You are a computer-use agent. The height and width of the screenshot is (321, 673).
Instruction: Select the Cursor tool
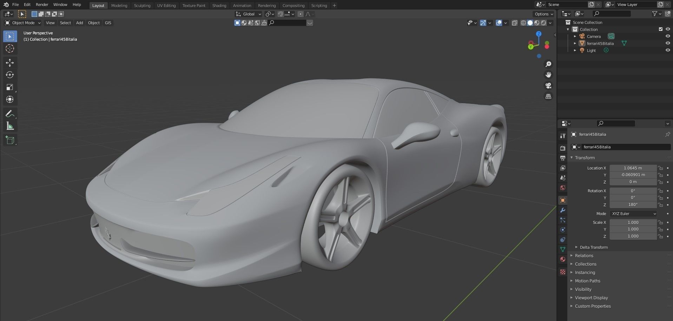click(10, 49)
